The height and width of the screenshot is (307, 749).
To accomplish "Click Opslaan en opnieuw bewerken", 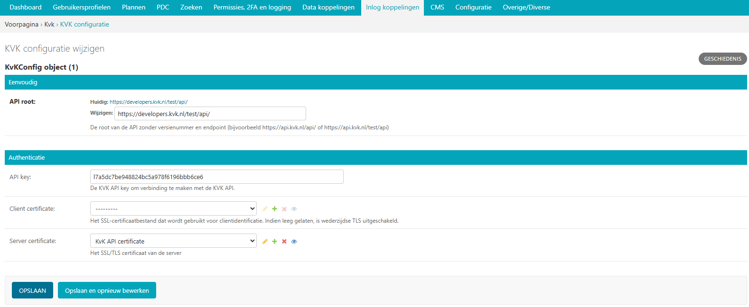I will tap(107, 290).
